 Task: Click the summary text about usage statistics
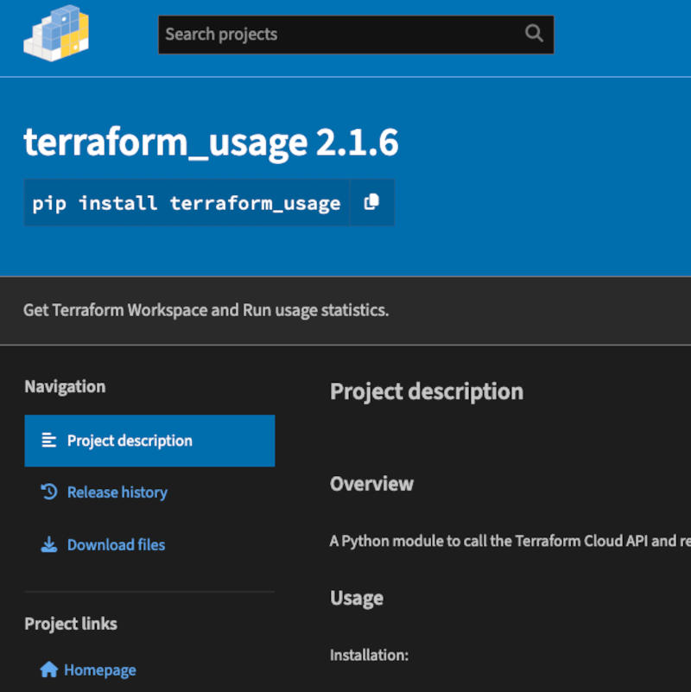(x=206, y=310)
